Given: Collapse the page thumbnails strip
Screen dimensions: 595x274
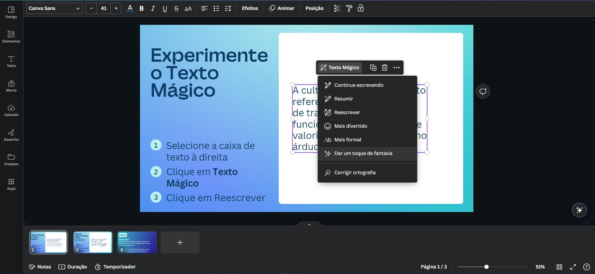Looking at the screenshot, I should (309, 224).
